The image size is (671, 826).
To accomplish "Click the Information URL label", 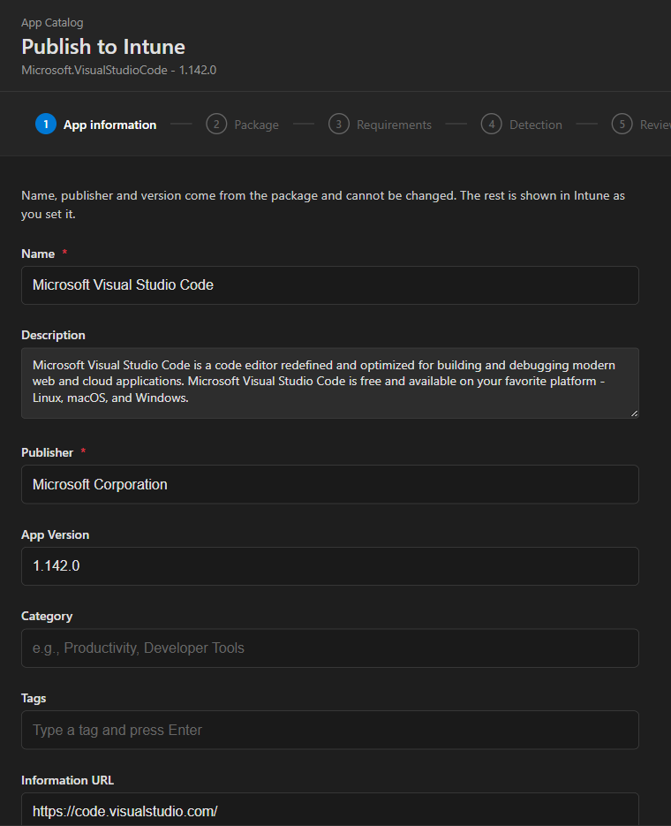I will pyautogui.click(x=67, y=780).
